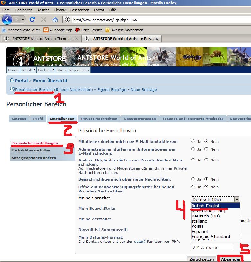Select Ja for email contact by members

193,141
